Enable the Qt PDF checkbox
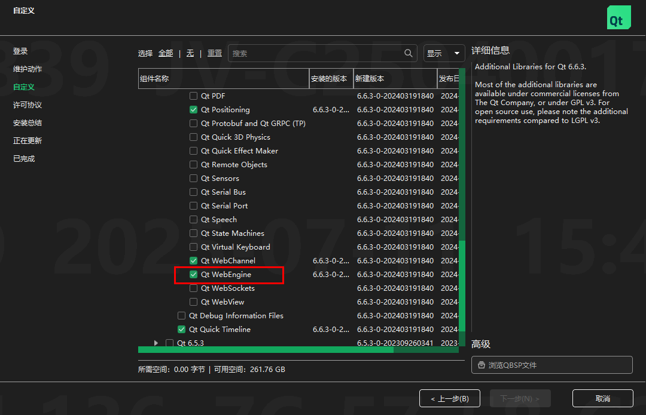646x415 pixels. tap(193, 96)
